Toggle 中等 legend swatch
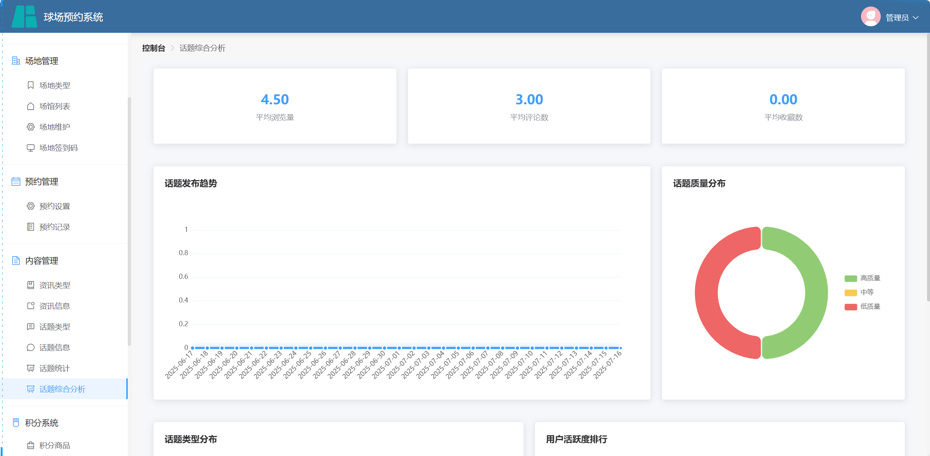This screenshot has height=456, width=930. [850, 293]
